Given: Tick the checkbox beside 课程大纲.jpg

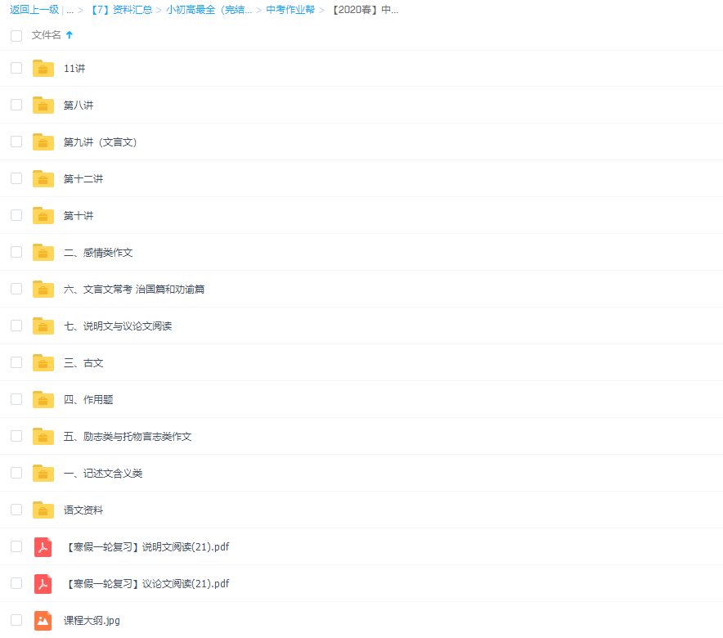Looking at the screenshot, I should coord(16,620).
